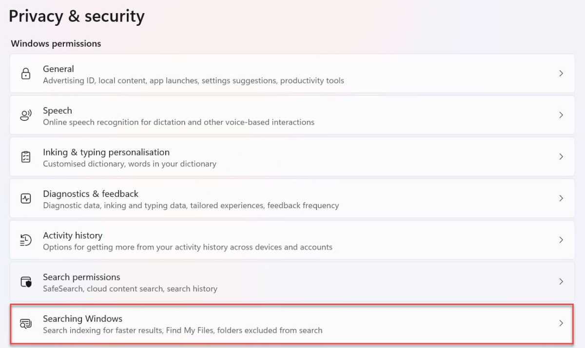Click the Searching Windows magnifier icon

click(x=25, y=323)
